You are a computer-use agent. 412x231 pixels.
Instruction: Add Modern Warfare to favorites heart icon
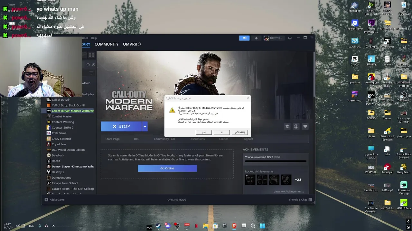point(305,126)
